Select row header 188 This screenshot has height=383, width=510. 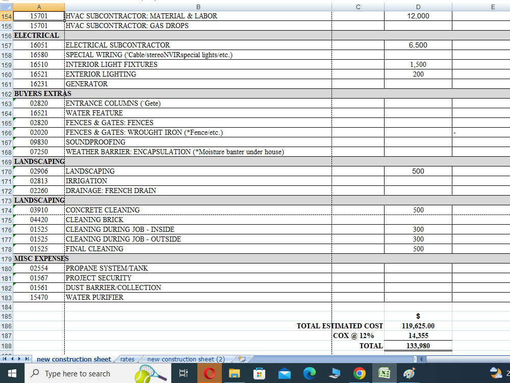tap(6, 346)
